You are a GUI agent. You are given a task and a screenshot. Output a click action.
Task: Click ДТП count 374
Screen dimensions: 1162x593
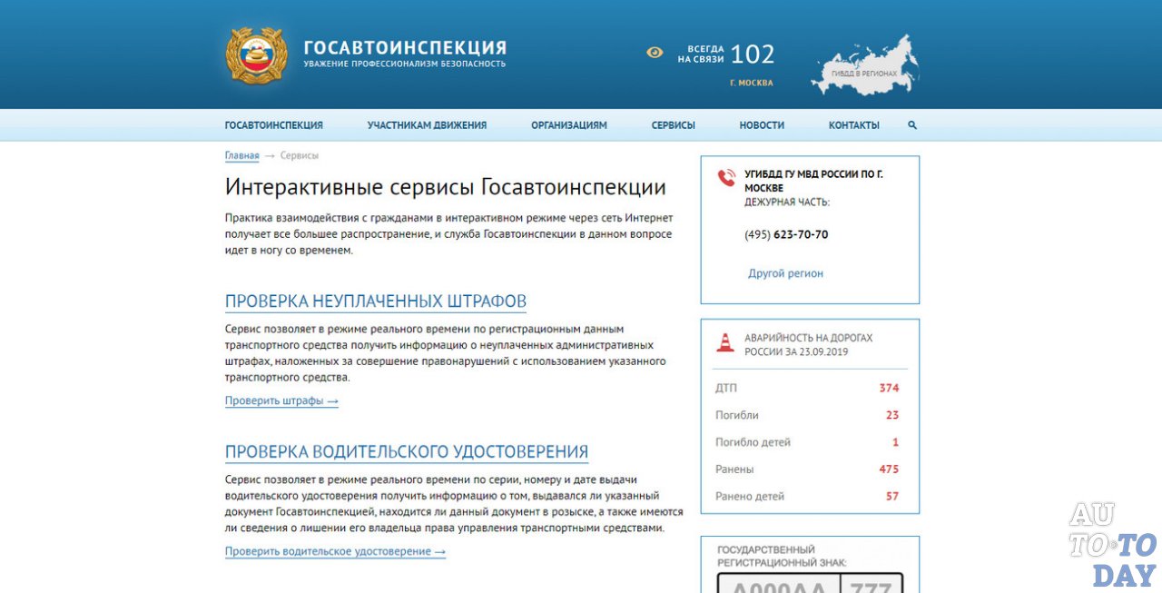889,388
